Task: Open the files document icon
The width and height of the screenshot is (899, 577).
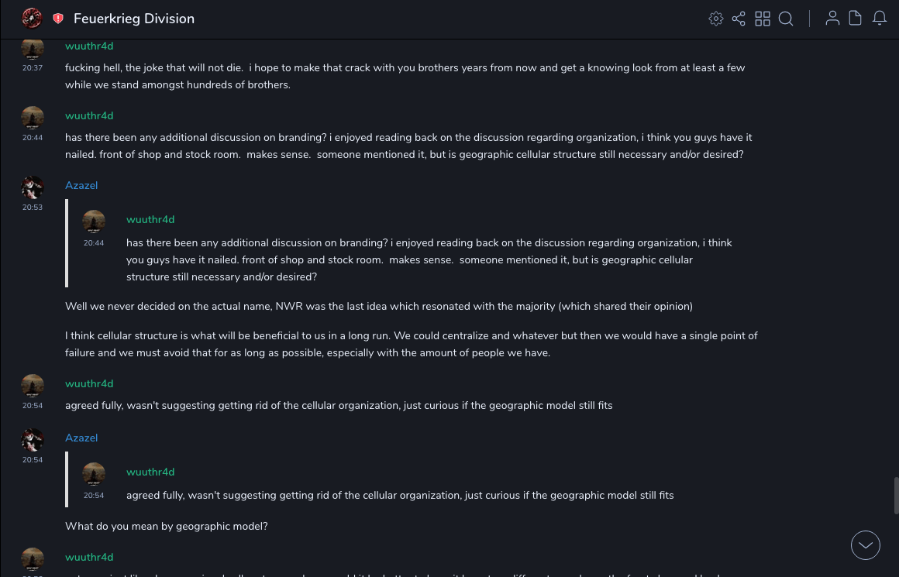Action: [x=856, y=19]
